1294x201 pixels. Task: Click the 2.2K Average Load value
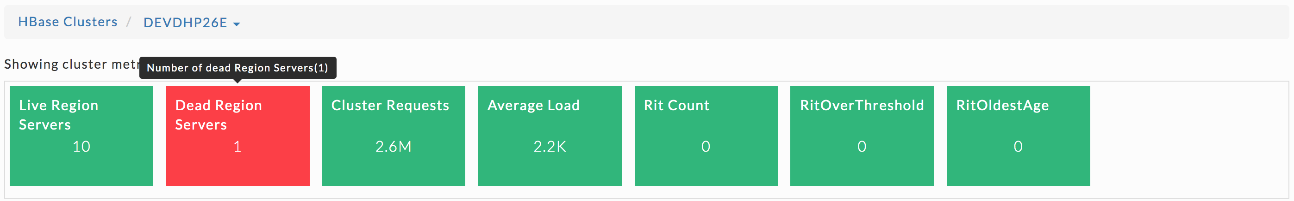pyautogui.click(x=550, y=147)
